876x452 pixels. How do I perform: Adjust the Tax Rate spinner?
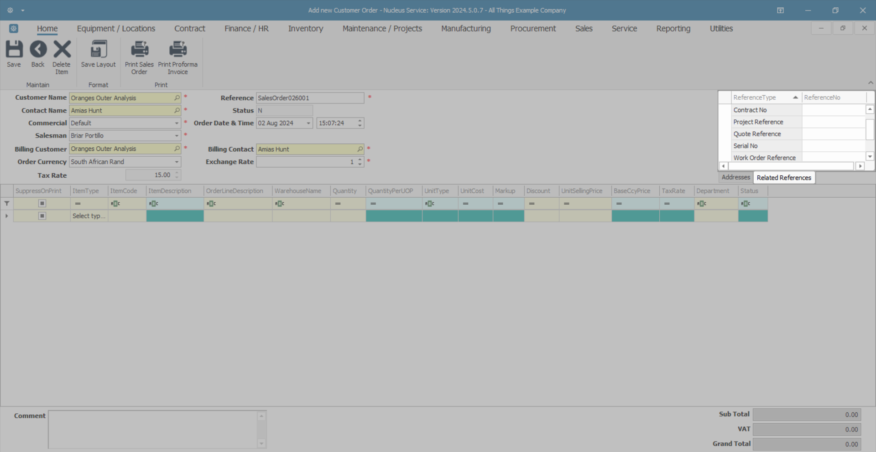tap(177, 175)
